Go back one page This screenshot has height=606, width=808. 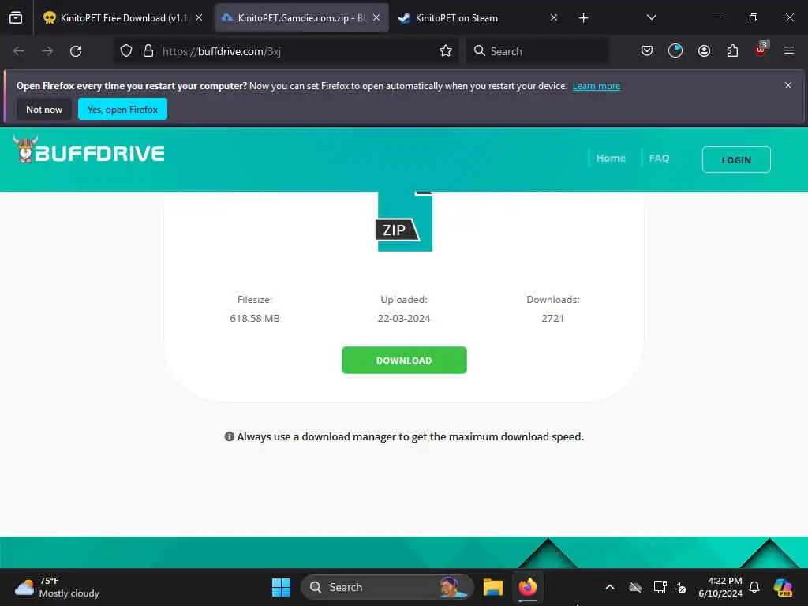click(19, 51)
